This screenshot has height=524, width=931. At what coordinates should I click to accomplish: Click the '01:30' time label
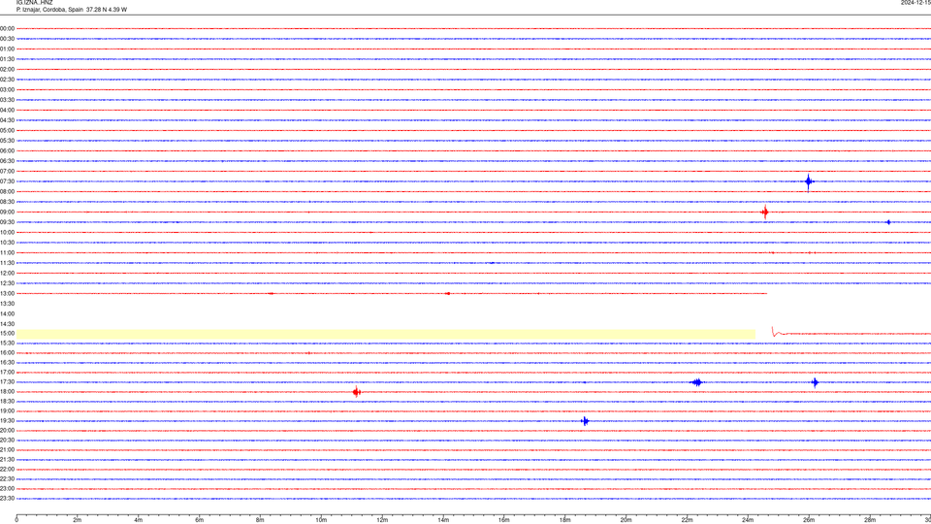tap(7, 59)
